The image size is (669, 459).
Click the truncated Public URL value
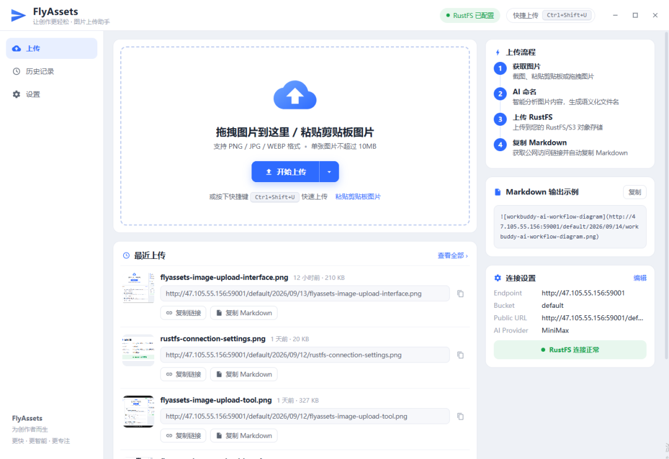(592, 318)
